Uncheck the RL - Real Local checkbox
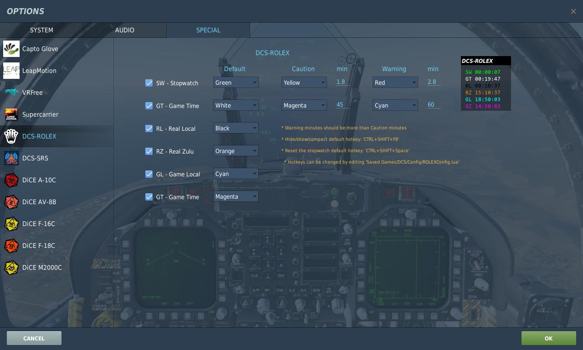Viewport: 583px width, 350px height. coord(149,129)
